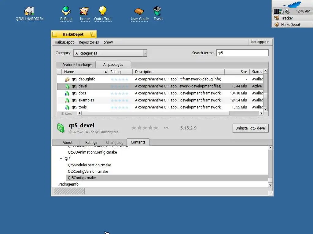
Task: Click the HaikuDepot window close box
Action: (x=55, y=34)
